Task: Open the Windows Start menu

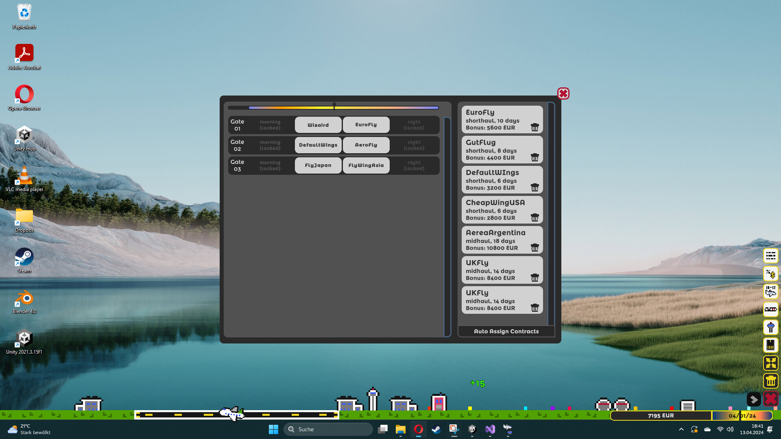Action: click(x=273, y=429)
